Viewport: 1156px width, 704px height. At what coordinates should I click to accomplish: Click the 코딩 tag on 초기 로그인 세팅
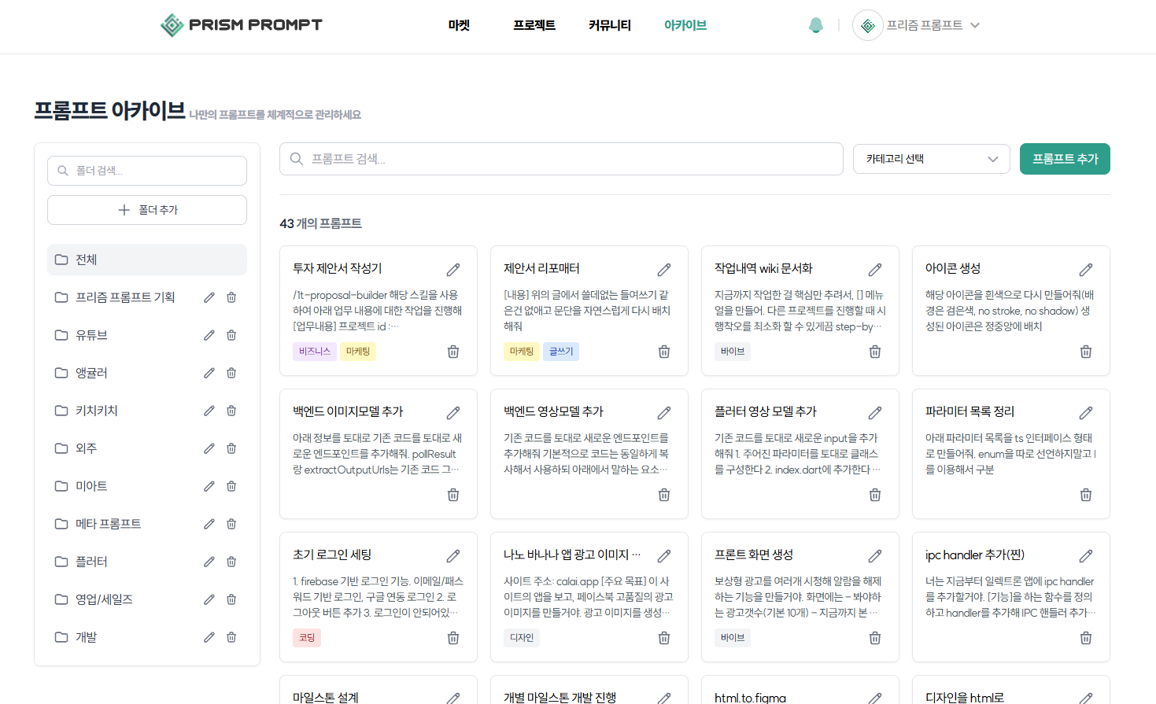[307, 638]
